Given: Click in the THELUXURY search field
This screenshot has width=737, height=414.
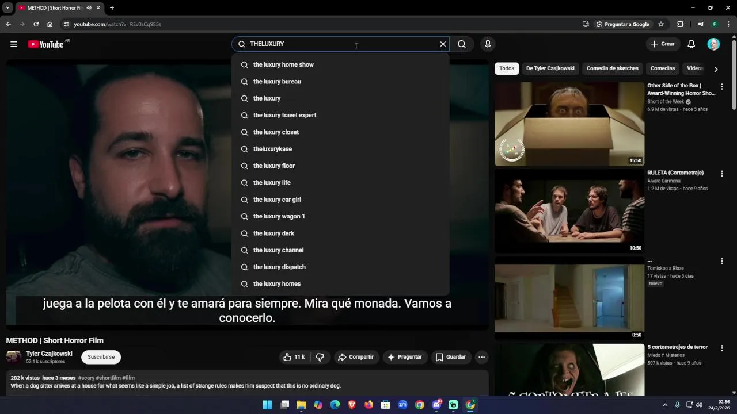Looking at the screenshot, I should click(340, 44).
